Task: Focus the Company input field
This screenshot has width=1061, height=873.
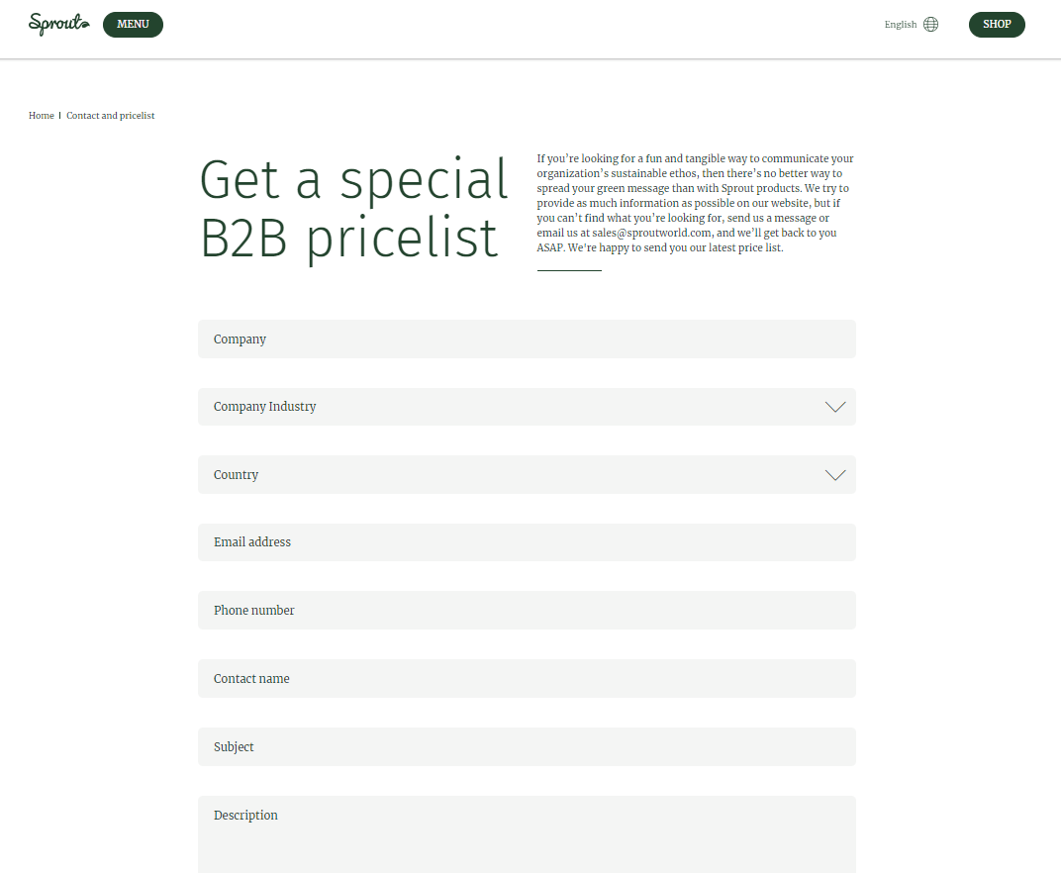Action: point(527,339)
